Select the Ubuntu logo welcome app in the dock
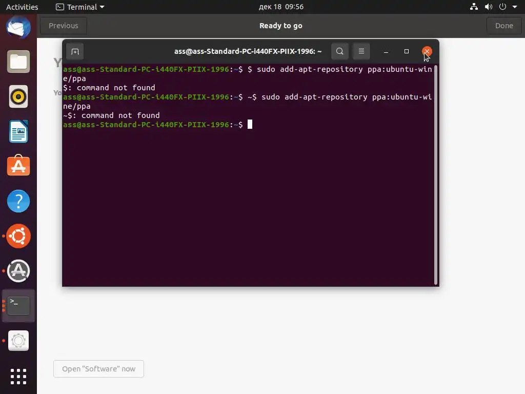The width and height of the screenshot is (525, 394). [18, 236]
